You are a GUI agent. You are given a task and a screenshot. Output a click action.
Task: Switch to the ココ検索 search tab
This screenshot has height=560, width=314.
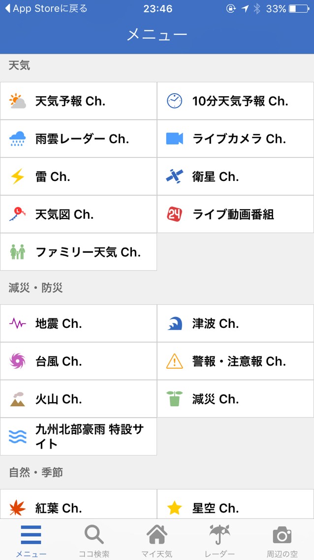(x=94, y=540)
